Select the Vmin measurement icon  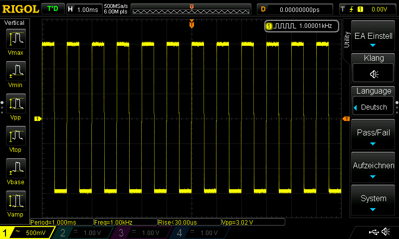pyautogui.click(x=15, y=71)
